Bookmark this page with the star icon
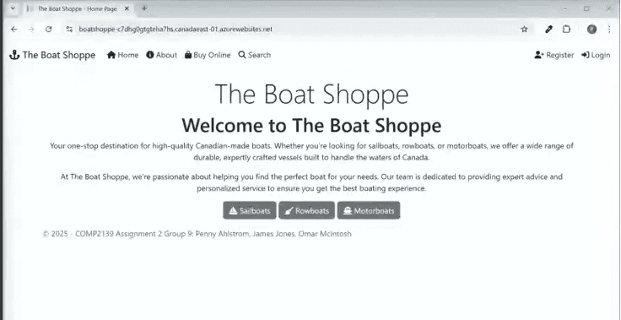Viewport: 621px width, 320px height. pos(524,29)
